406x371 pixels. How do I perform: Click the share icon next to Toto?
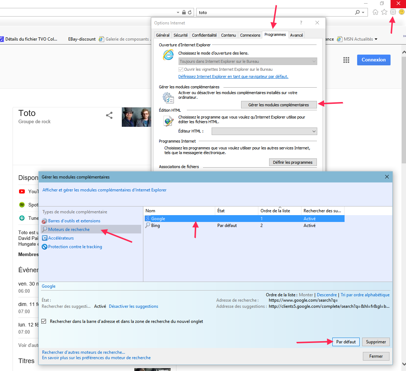(109, 115)
